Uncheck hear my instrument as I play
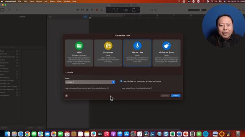This screenshot has width=245, height=137. 121,81
